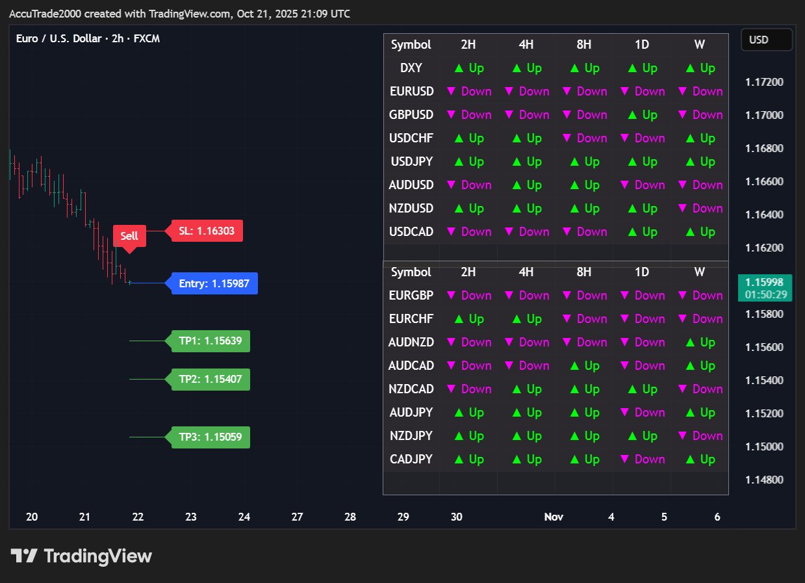Click the down arrow for NZDJPY weekly
This screenshot has height=583, width=805.
[684, 436]
